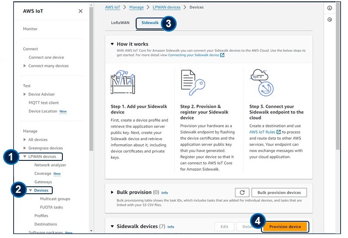The width and height of the screenshot is (348, 238).
Task: Open the AWS IoT Rules link
Action: 262,132
